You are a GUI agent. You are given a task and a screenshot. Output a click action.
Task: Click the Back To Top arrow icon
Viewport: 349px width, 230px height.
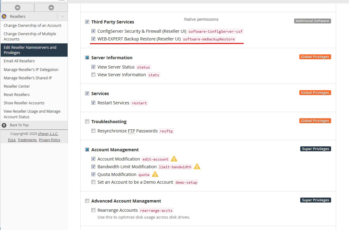coord(4,125)
